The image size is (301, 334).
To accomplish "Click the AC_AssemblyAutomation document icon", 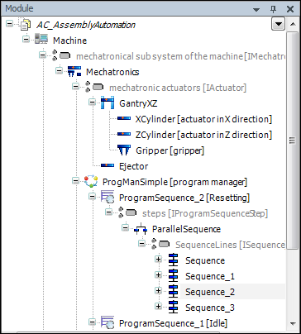I will (25, 25).
